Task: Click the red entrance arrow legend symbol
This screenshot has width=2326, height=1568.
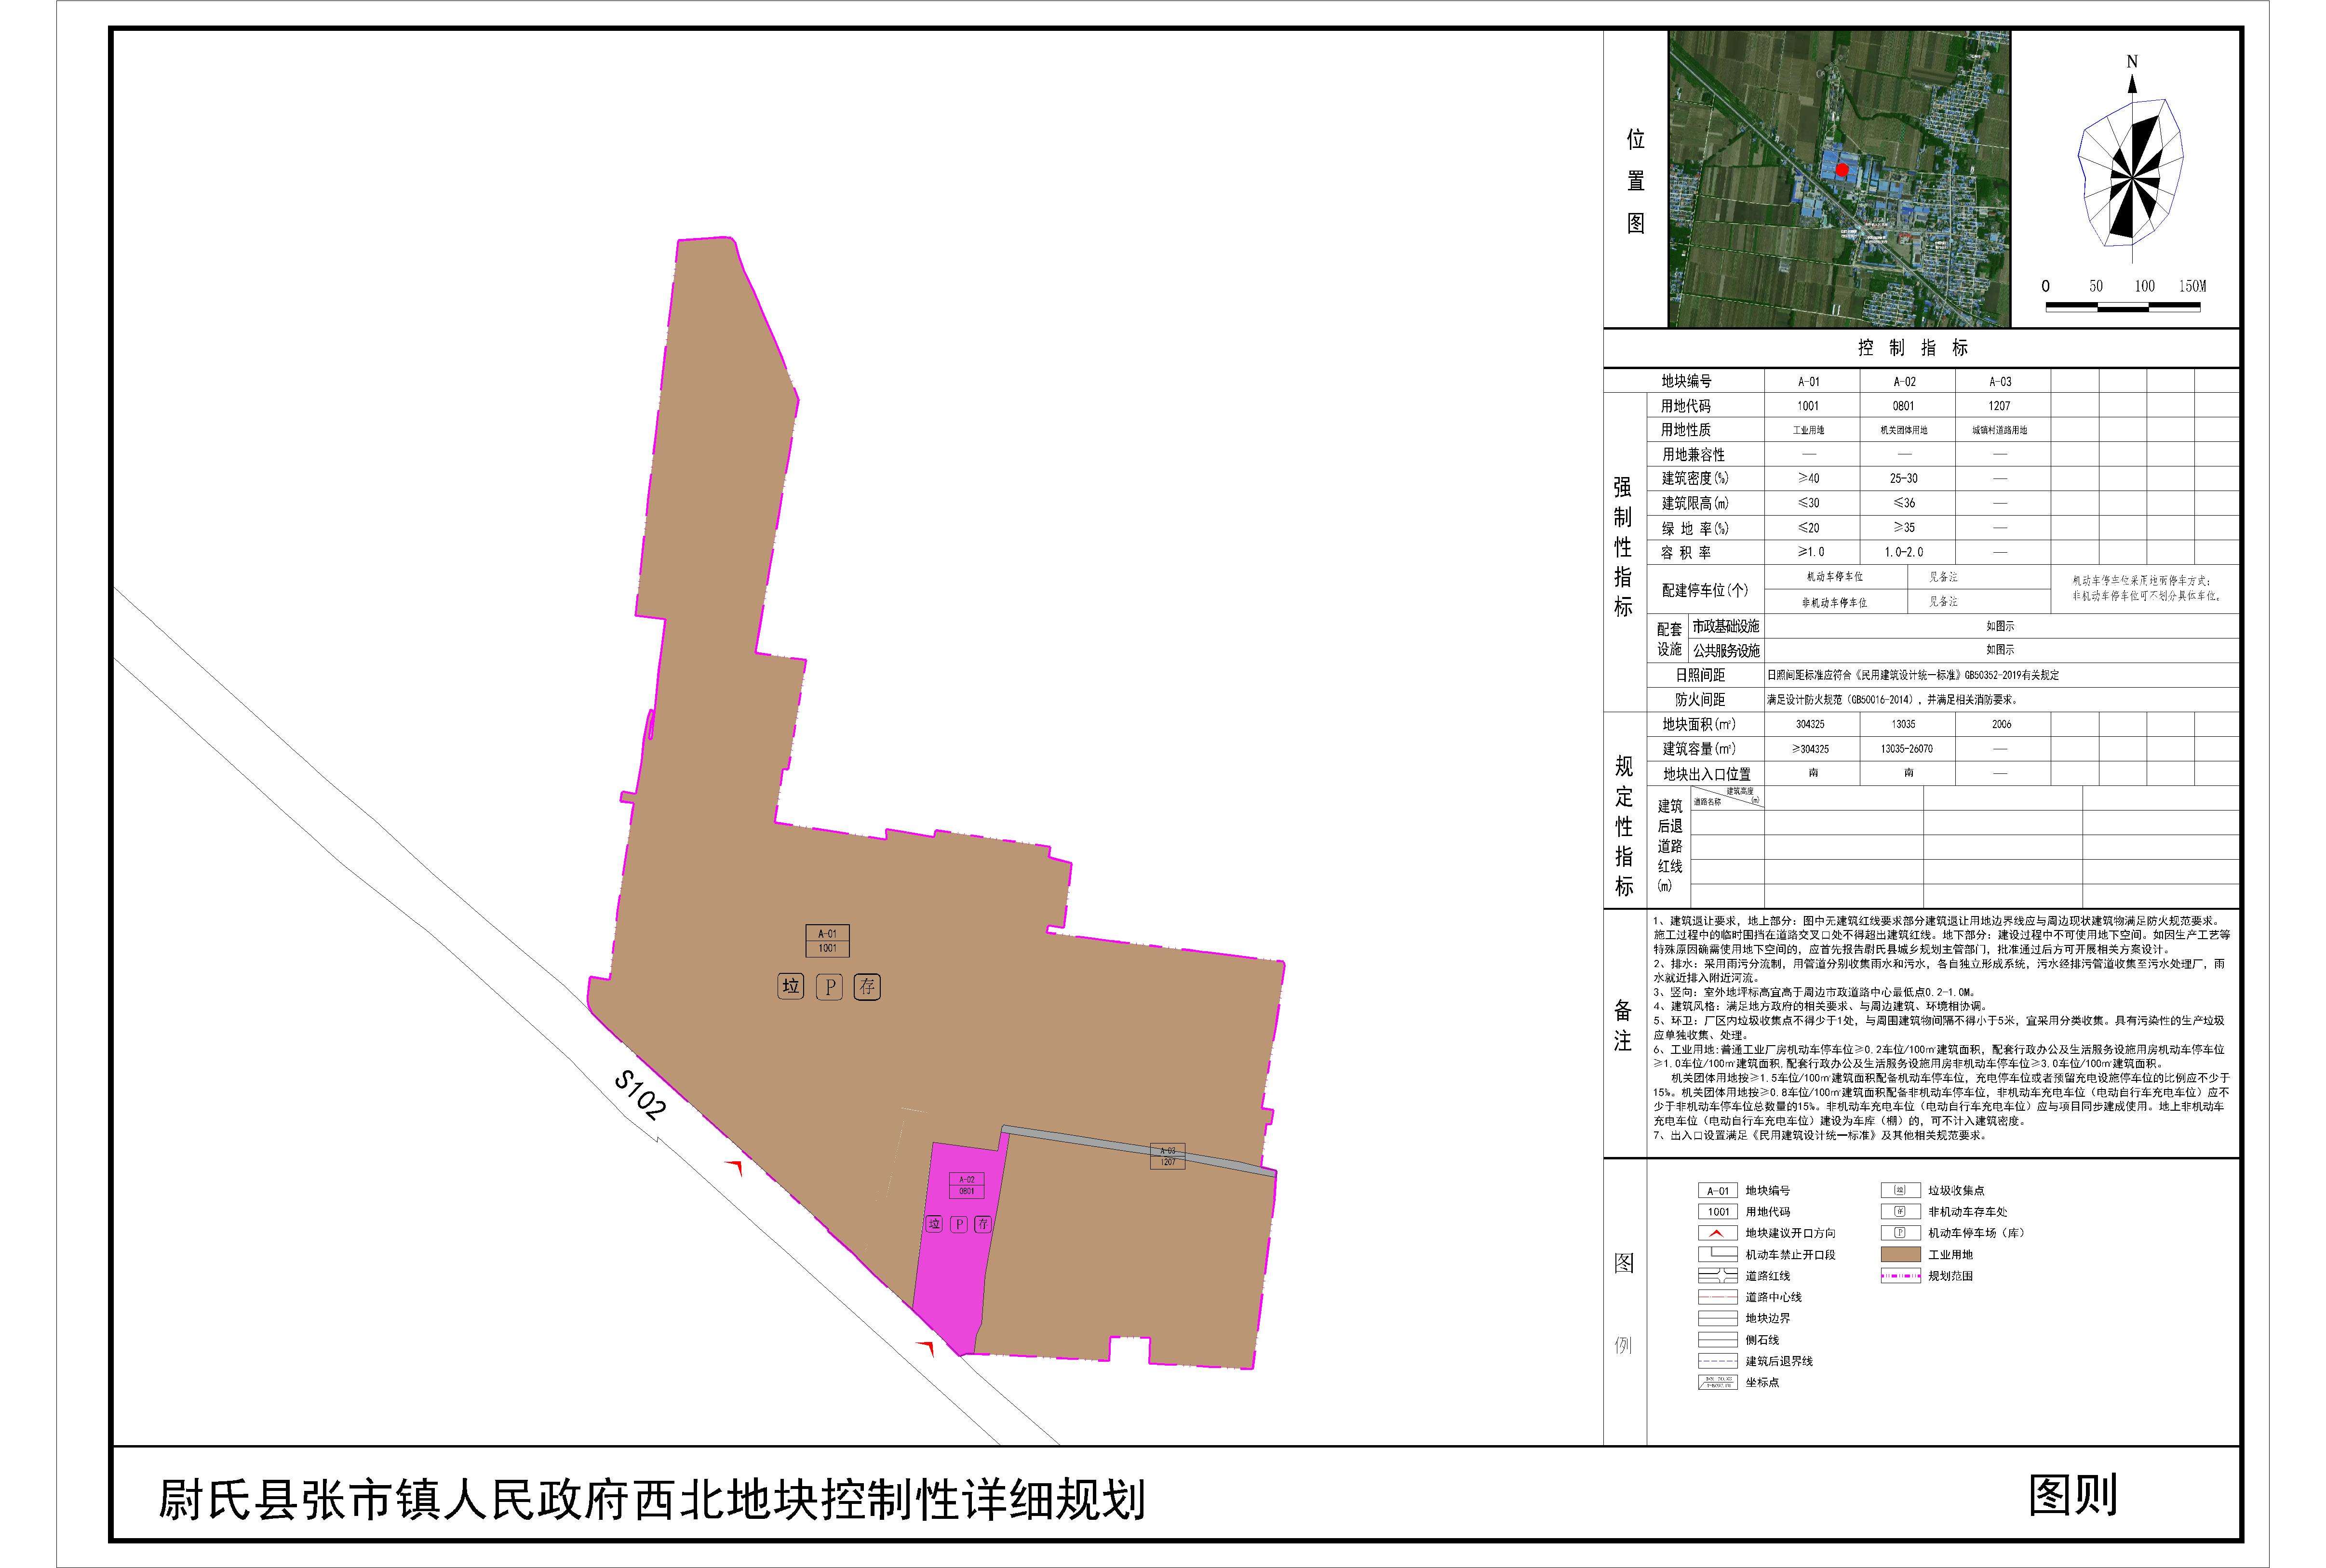Action: coord(1717,1233)
